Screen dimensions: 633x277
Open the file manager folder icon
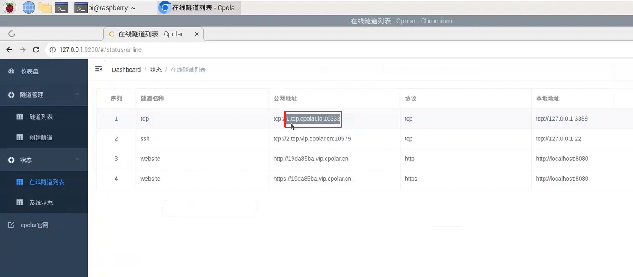[x=45, y=7]
